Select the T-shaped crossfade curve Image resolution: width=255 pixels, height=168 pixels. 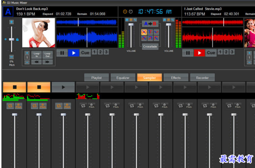[x=150, y=32]
